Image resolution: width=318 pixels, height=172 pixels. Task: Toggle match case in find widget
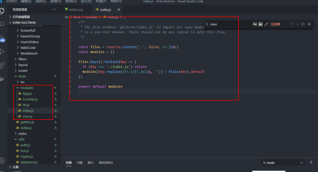tap(255, 24)
